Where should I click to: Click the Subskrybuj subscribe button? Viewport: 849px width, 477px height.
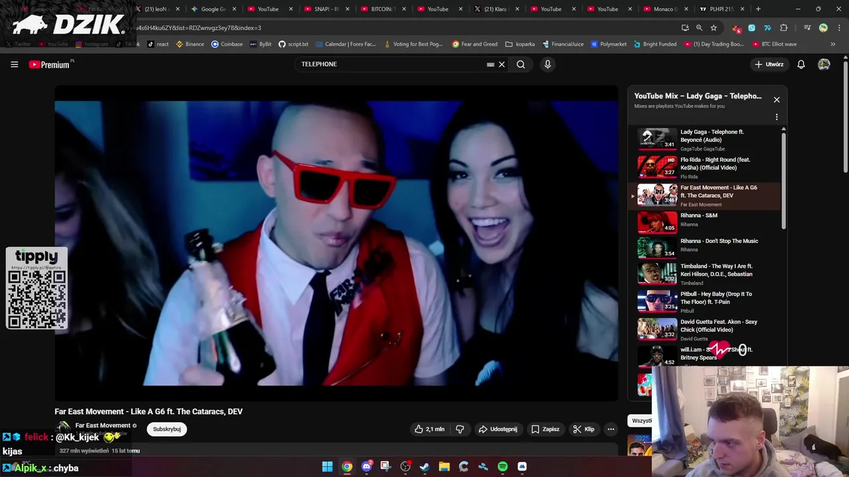click(166, 429)
